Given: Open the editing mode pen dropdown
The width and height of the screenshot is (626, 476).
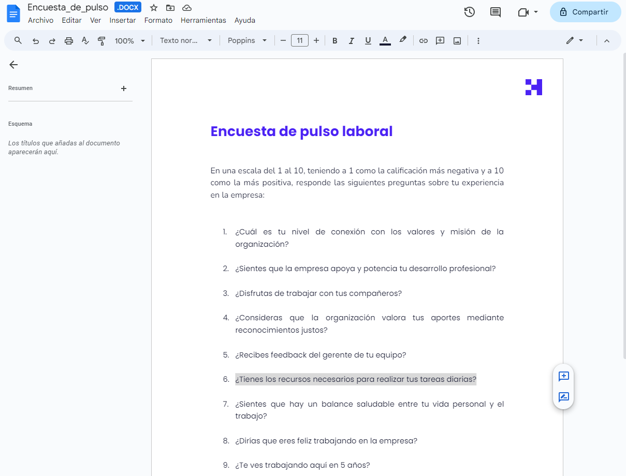Looking at the screenshot, I should 574,40.
